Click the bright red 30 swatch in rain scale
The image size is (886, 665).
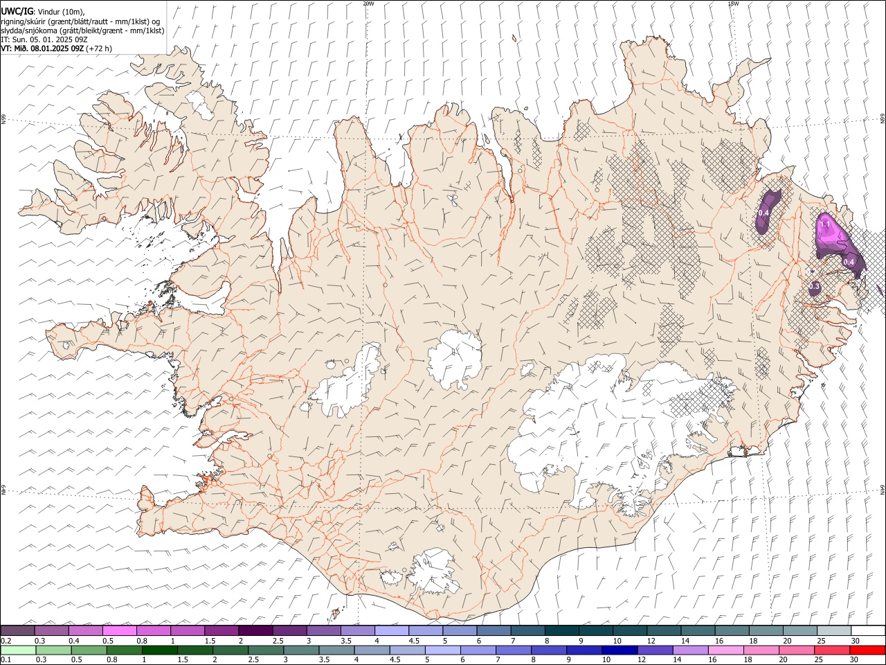pos(867,650)
